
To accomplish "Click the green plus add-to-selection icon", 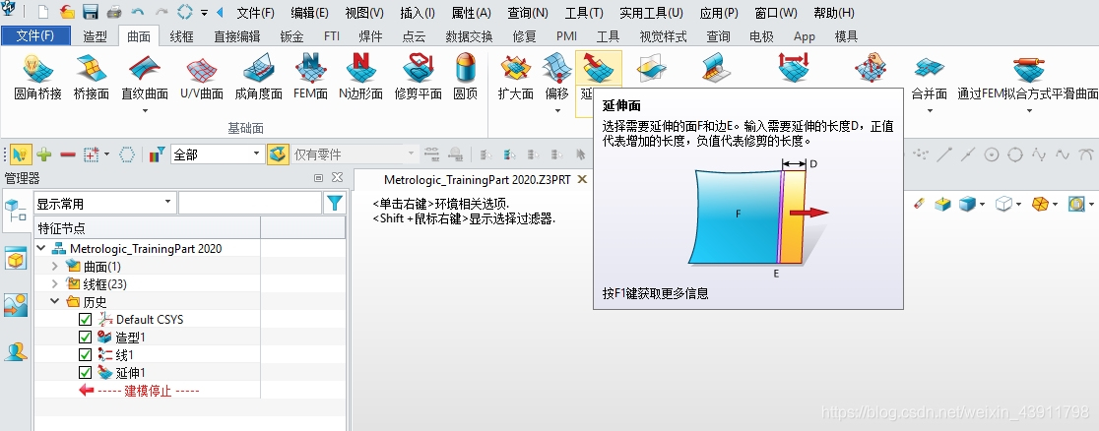I will pyautogui.click(x=44, y=154).
